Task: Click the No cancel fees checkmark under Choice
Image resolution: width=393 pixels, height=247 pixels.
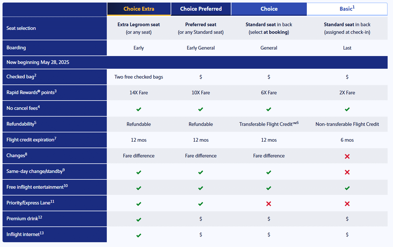Action: (x=269, y=109)
